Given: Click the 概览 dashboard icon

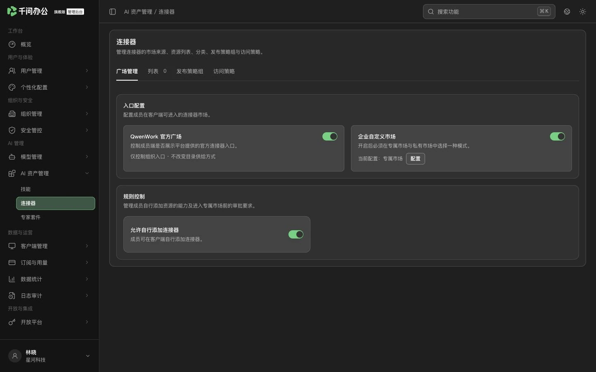Looking at the screenshot, I should (12, 44).
